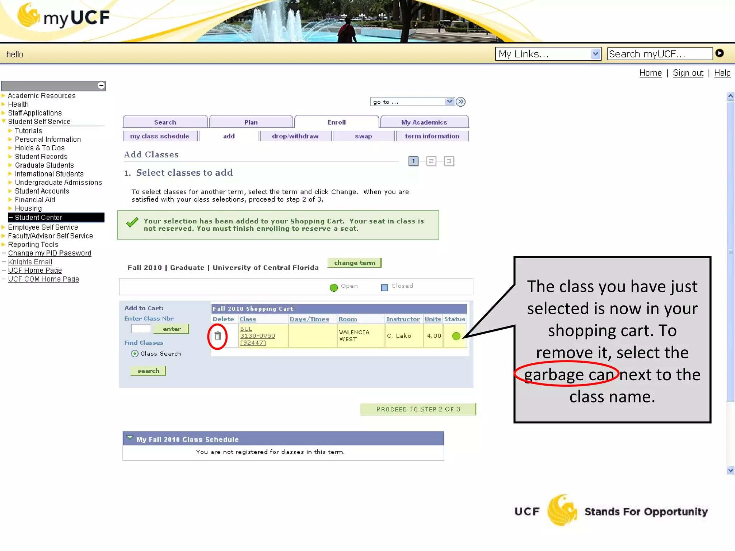Click the step 2 progress indicator
Screen dimensions: 735x551
point(431,161)
